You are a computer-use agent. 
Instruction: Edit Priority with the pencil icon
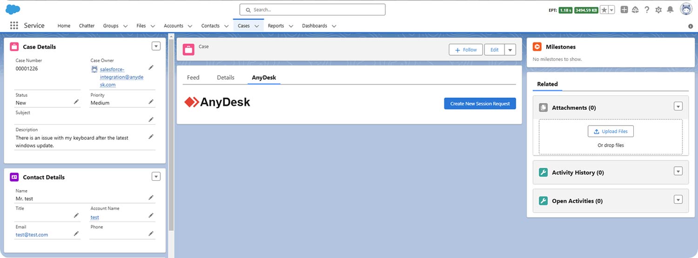click(151, 102)
